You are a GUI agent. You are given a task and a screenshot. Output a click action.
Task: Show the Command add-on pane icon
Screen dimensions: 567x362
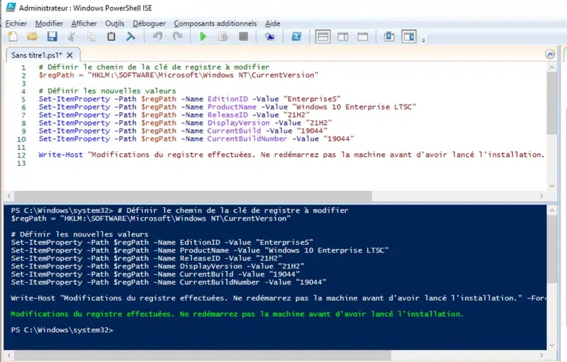click(x=409, y=37)
